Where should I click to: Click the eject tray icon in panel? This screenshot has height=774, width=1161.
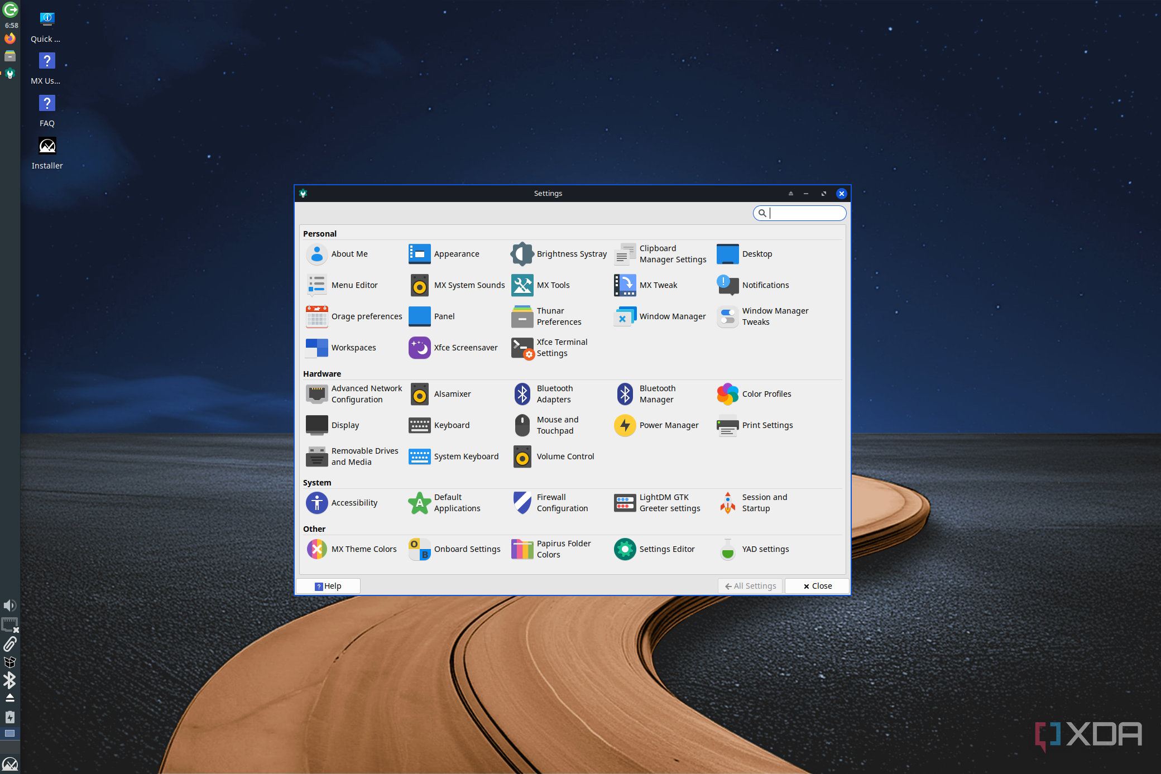coord(10,698)
